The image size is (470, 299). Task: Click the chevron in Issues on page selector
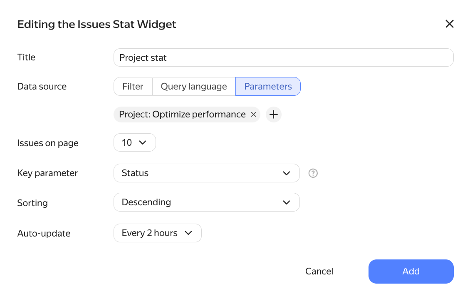click(x=143, y=142)
